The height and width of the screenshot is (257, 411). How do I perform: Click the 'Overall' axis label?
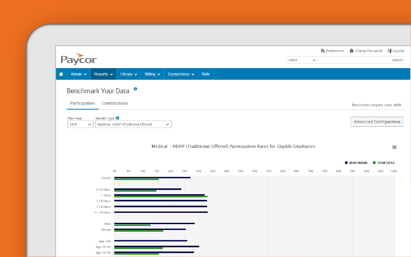pyautogui.click(x=106, y=178)
